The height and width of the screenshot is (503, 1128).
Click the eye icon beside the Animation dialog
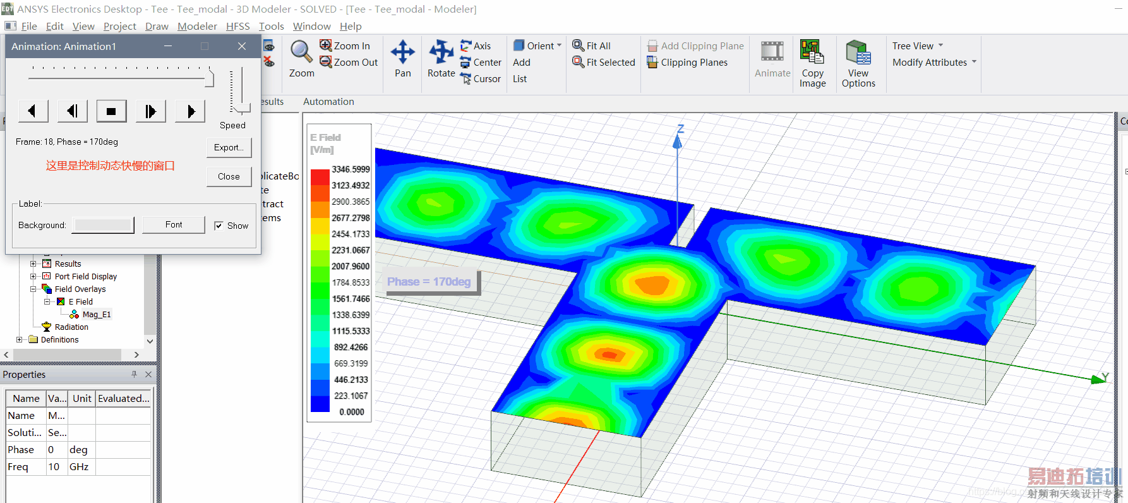click(x=268, y=45)
